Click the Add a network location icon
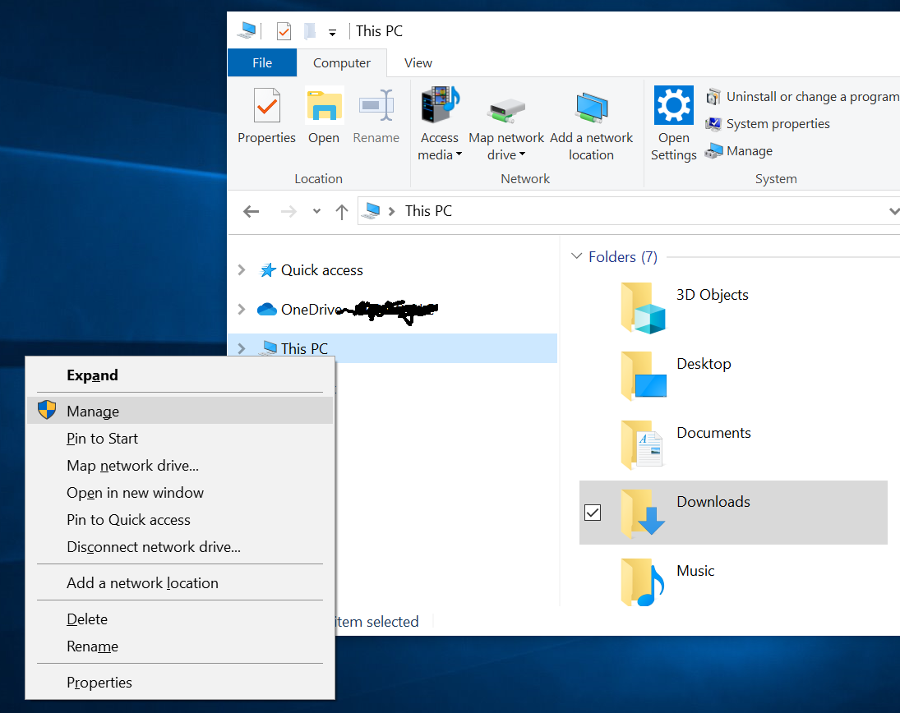This screenshot has width=900, height=713. (591, 110)
